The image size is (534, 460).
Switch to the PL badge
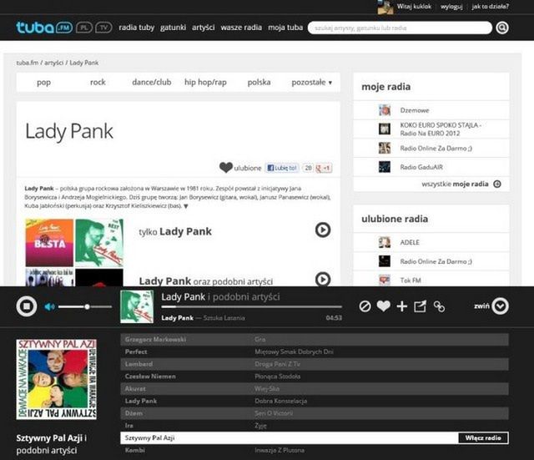(x=83, y=28)
